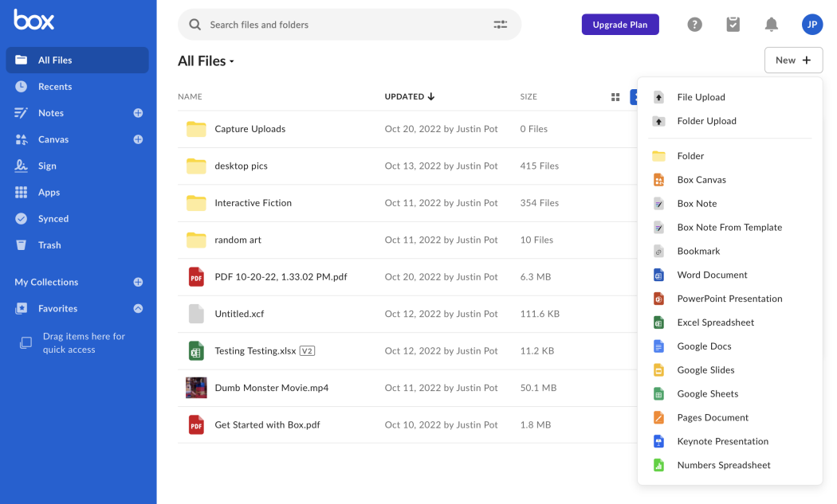Open Recents in sidebar
The image size is (837, 504).
tap(54, 87)
